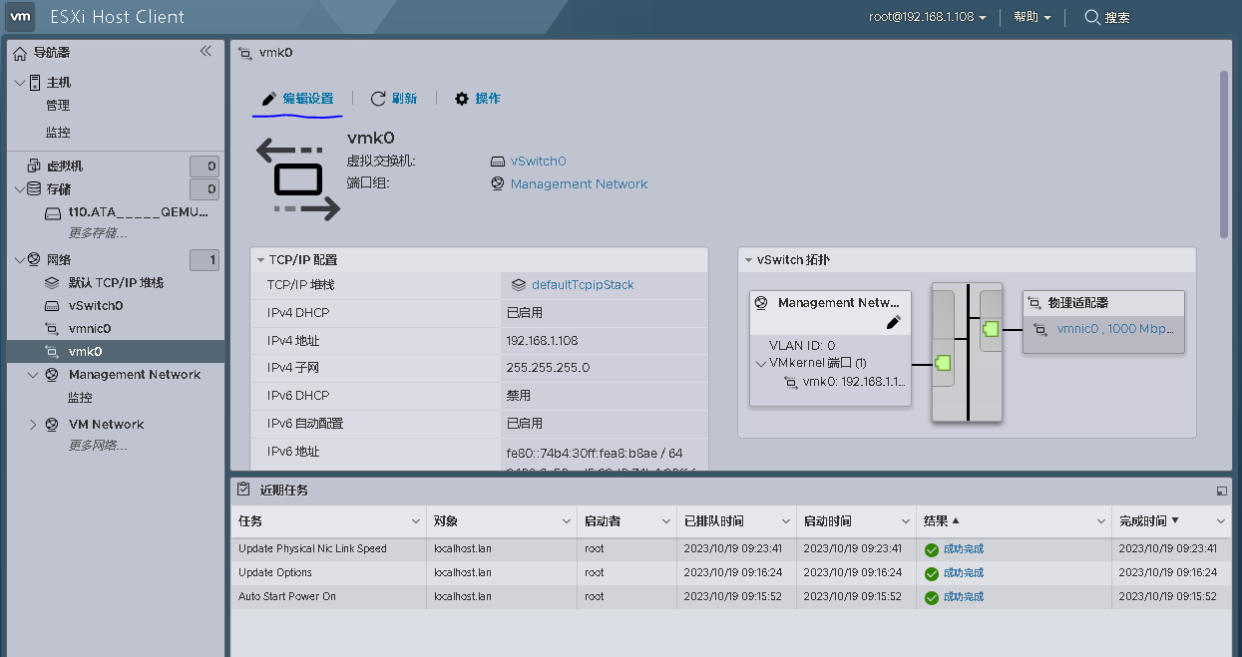Click the VM Network globe icon in navigator
This screenshot has height=657, width=1242.
52,425
